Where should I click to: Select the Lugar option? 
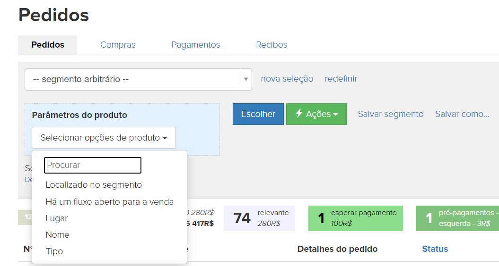pos(57,218)
